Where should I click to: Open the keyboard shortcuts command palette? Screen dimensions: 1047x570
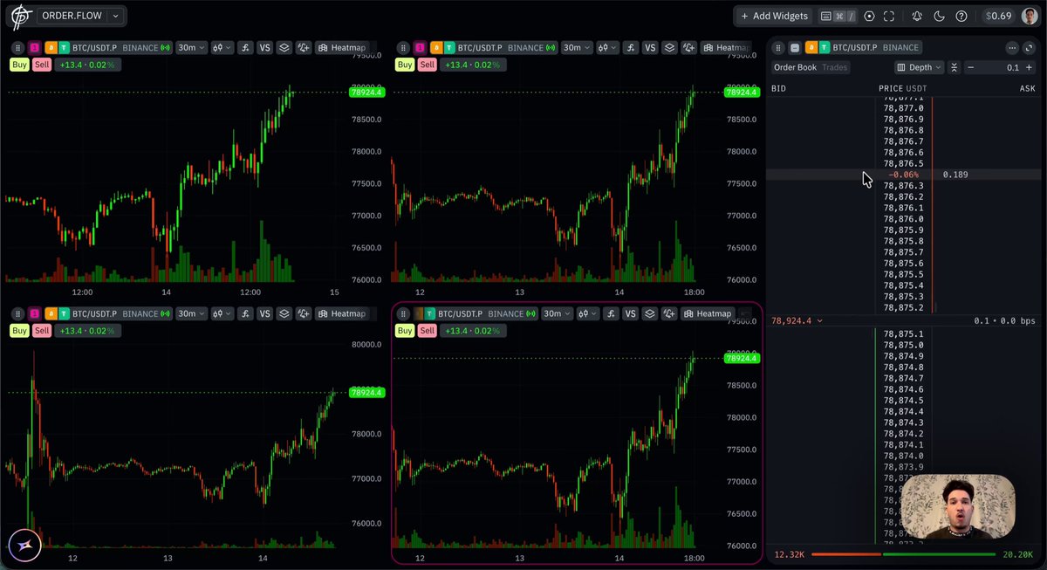[838, 16]
